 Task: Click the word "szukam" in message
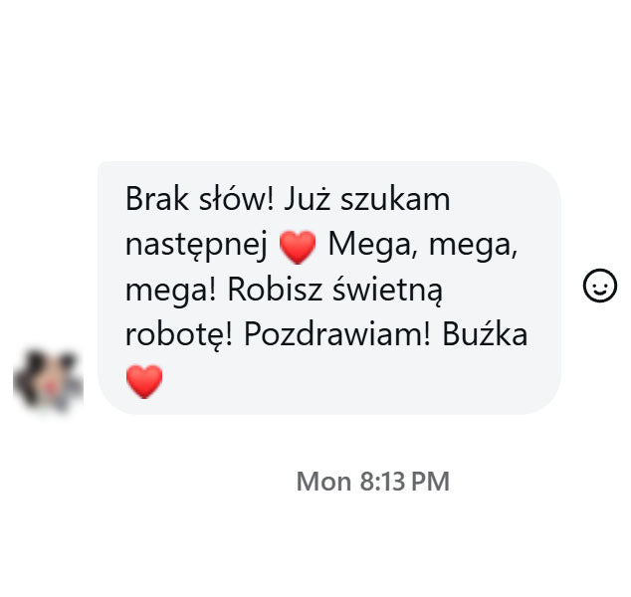pyautogui.click(x=395, y=199)
